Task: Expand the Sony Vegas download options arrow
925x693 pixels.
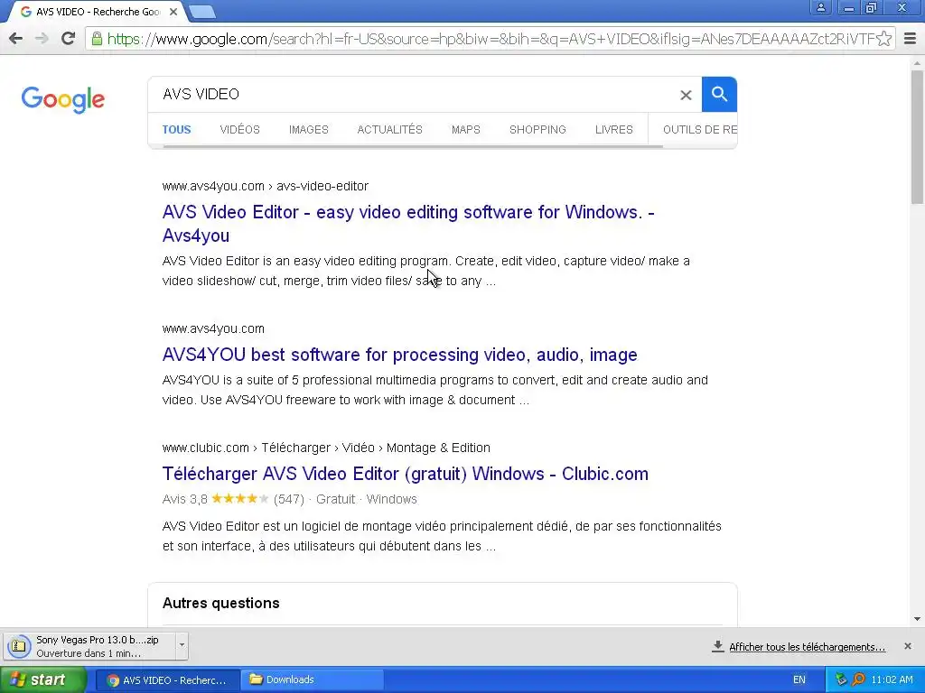Action: 182,645
